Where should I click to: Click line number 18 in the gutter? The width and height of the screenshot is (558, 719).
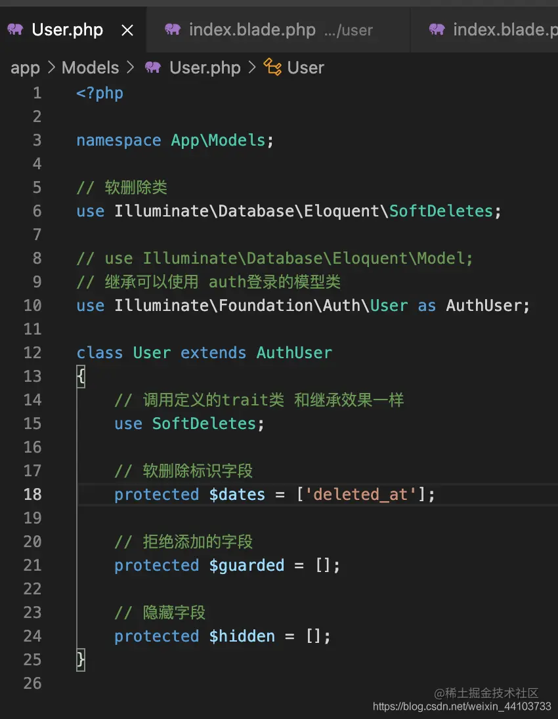pos(33,495)
